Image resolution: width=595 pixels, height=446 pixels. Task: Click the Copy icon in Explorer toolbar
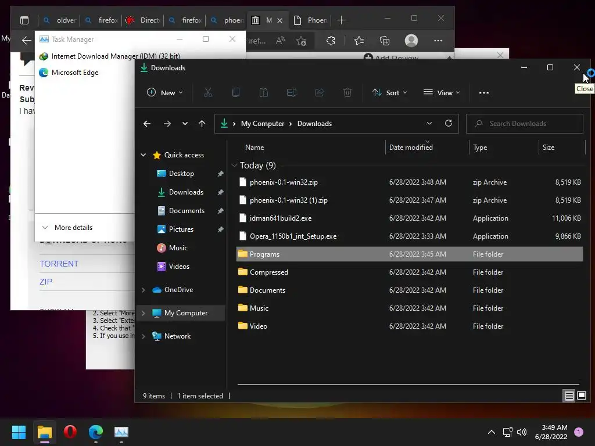tap(236, 92)
